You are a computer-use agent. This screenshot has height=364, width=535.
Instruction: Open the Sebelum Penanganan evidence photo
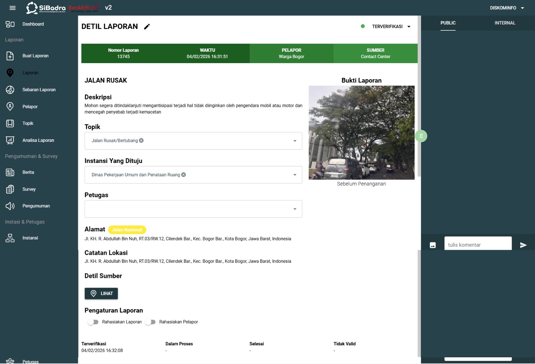tap(361, 133)
